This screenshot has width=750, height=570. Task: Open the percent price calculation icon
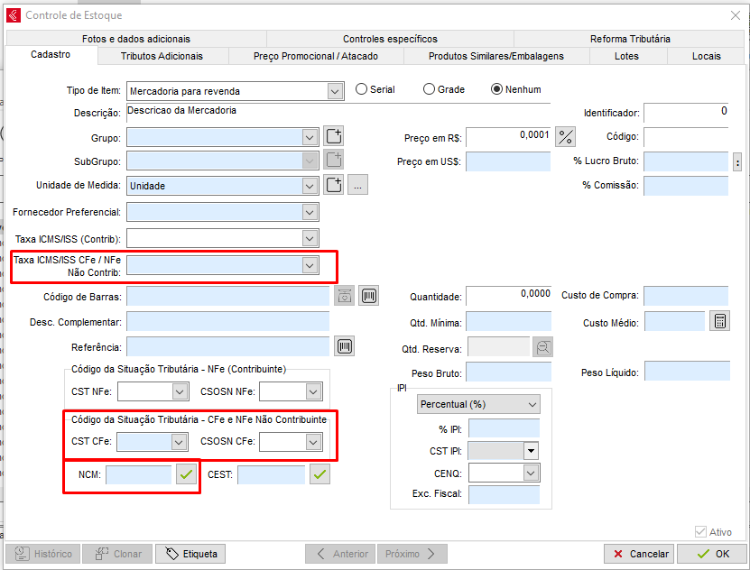[x=566, y=137]
